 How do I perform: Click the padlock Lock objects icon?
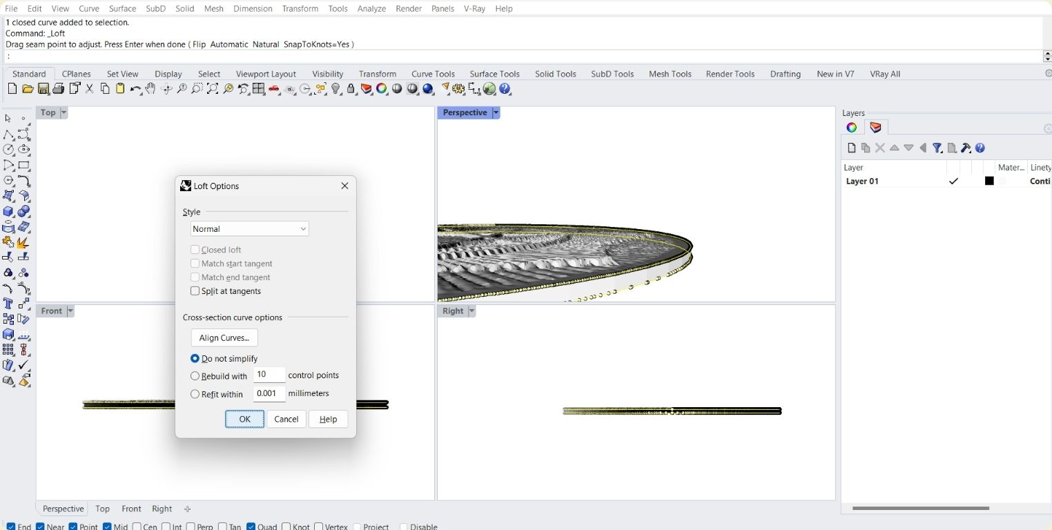click(x=351, y=89)
